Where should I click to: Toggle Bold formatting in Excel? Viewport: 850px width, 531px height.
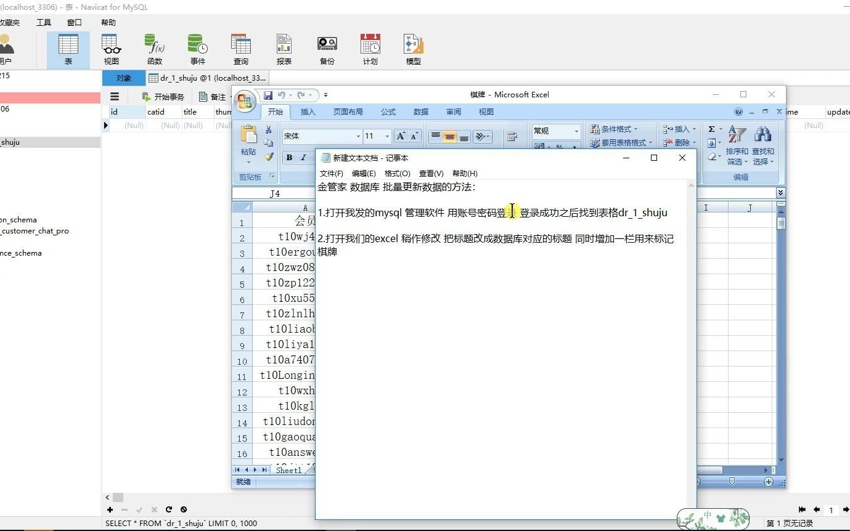289,158
